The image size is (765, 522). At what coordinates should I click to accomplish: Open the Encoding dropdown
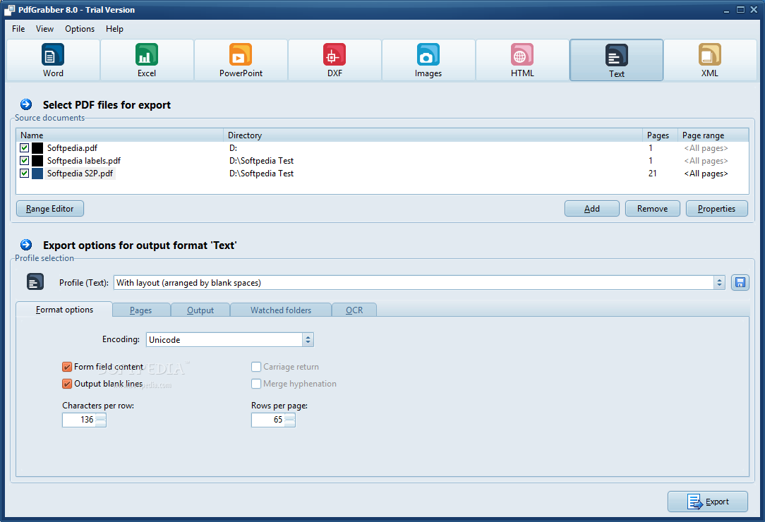click(308, 339)
